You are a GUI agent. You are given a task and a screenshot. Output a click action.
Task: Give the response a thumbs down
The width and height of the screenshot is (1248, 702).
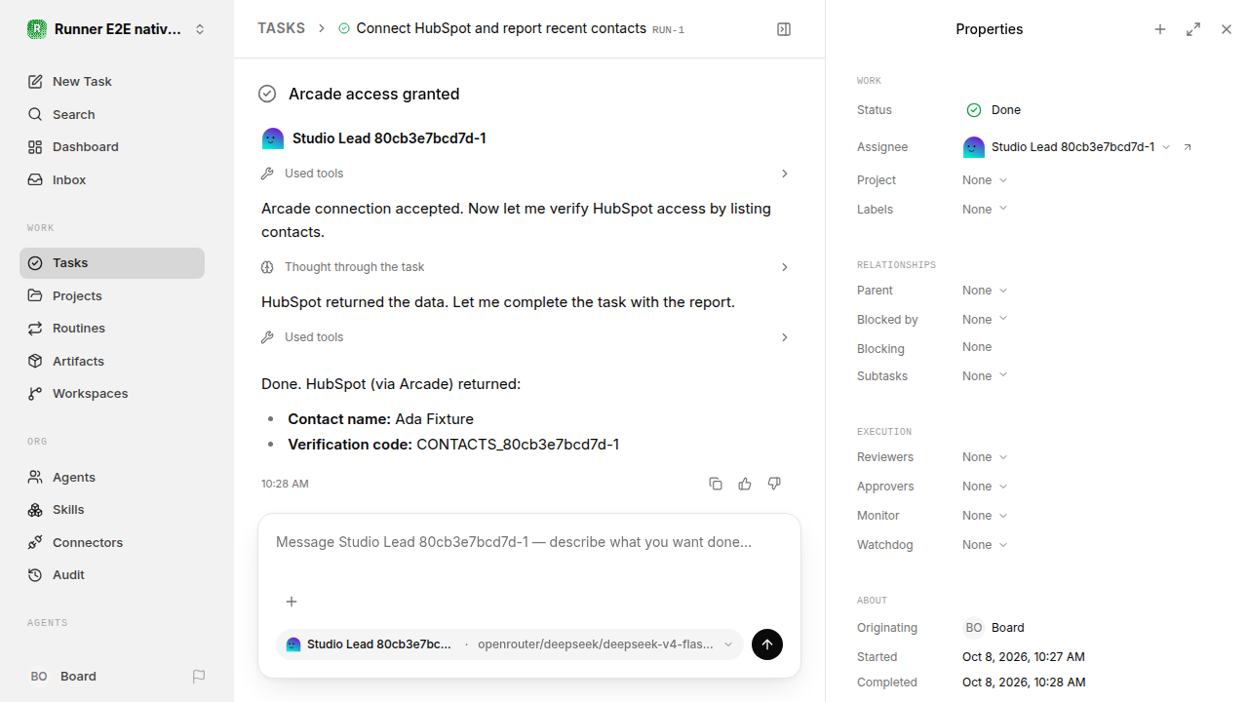point(774,484)
